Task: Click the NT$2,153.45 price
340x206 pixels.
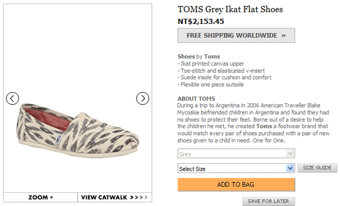Action: [201, 21]
